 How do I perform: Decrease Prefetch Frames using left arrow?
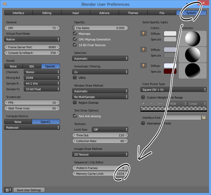[74, 168]
